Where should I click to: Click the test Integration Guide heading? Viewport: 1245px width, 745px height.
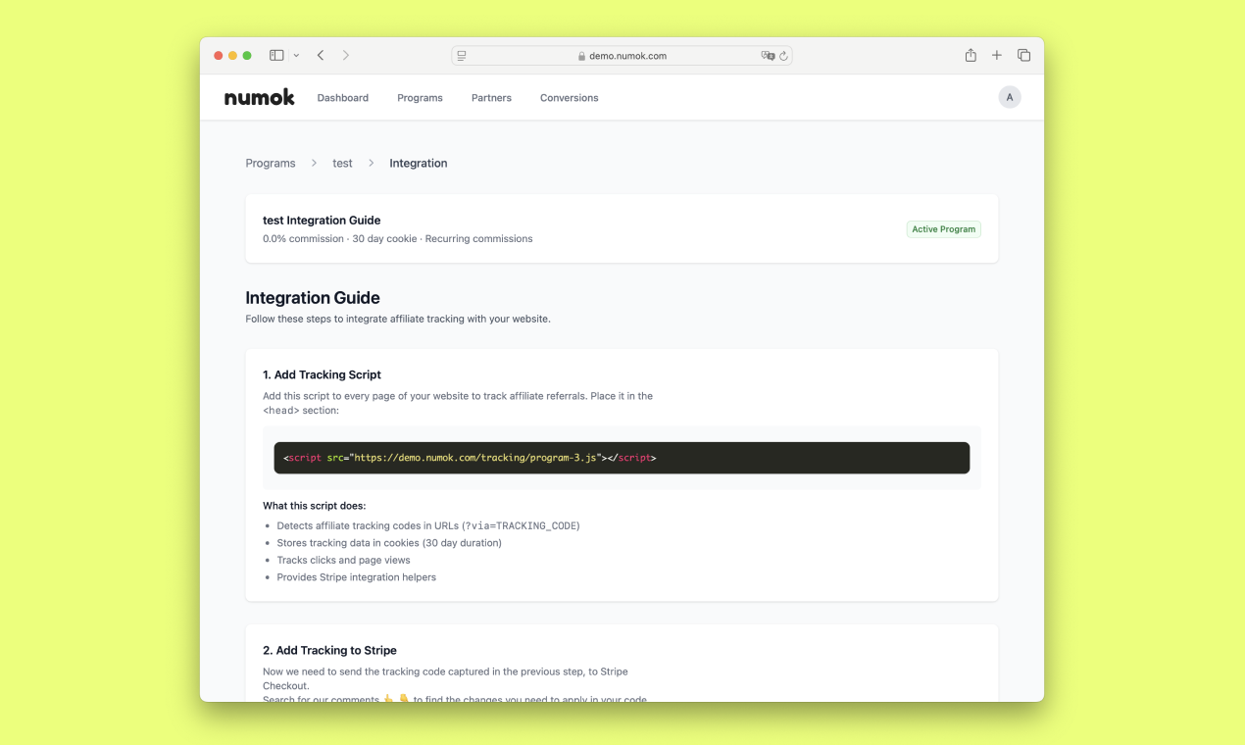322,221
